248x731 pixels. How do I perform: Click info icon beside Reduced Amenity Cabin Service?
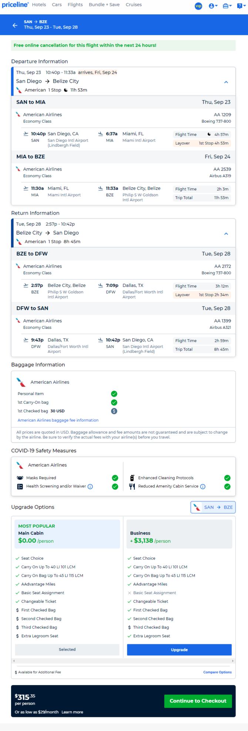(202, 487)
